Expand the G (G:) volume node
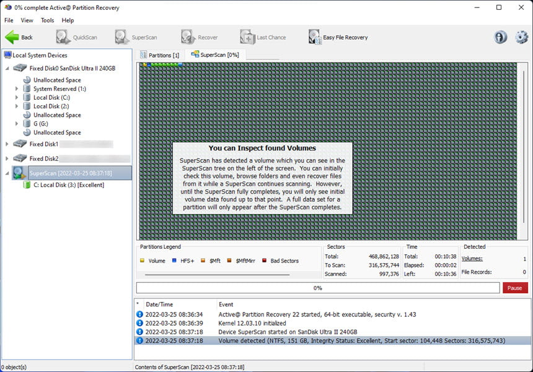 (16, 124)
